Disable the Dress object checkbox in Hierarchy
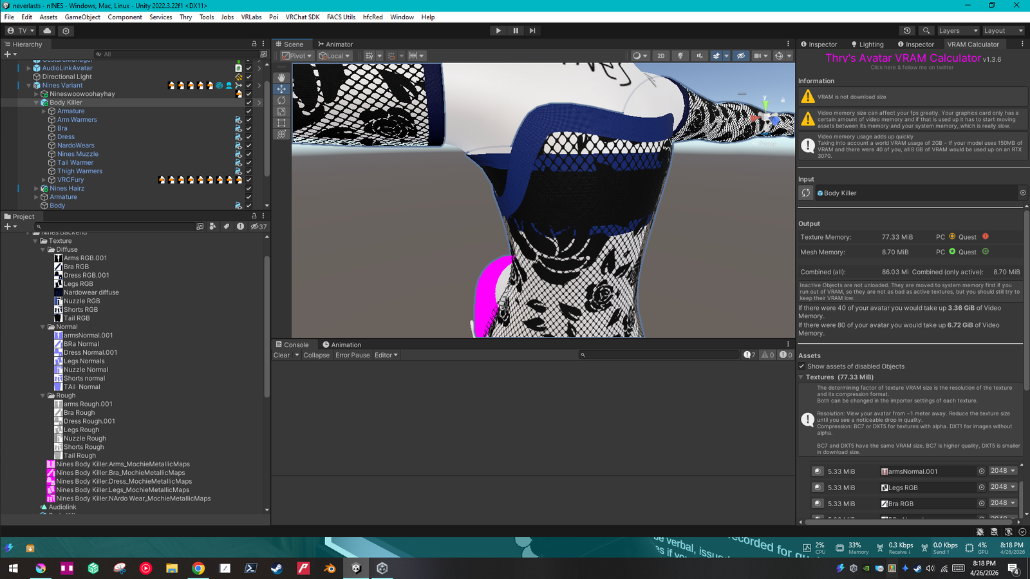The height and width of the screenshot is (579, 1030). point(248,137)
